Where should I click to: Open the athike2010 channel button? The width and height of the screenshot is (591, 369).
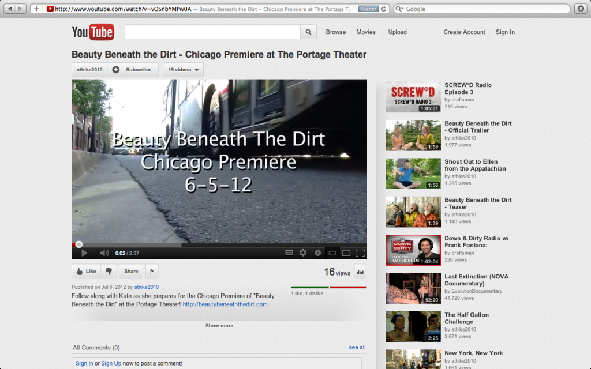tap(89, 70)
